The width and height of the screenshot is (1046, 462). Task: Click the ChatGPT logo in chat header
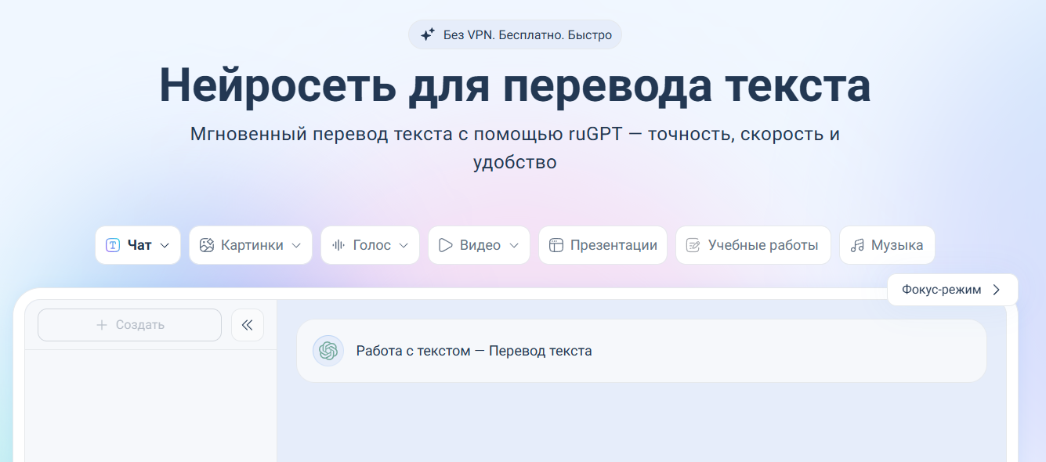click(328, 351)
